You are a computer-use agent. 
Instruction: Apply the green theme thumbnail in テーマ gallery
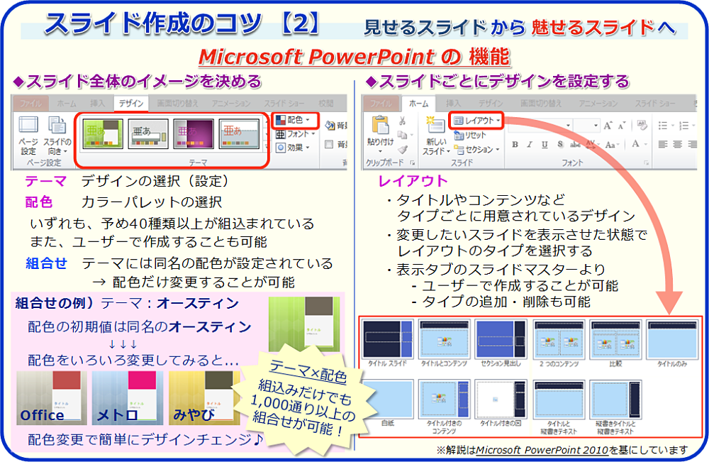pyautogui.click(x=103, y=134)
